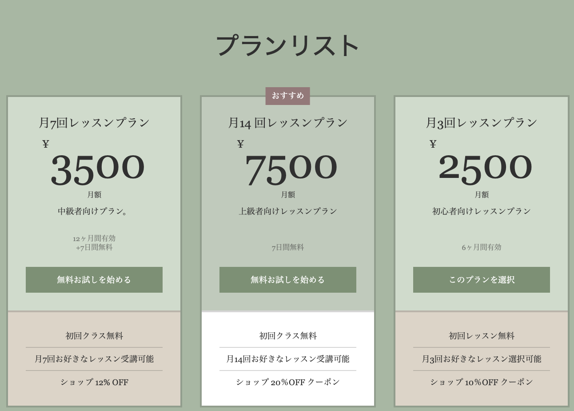The height and width of the screenshot is (411, 574).
Task: Click the 7日間無料 trial note on the middle plan
Action: click(287, 247)
